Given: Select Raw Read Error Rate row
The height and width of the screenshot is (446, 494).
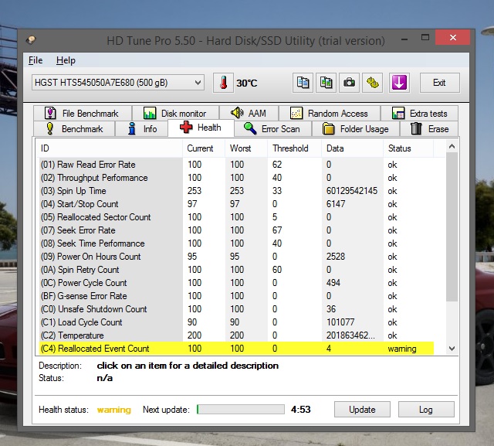Looking at the screenshot, I should [x=236, y=165].
